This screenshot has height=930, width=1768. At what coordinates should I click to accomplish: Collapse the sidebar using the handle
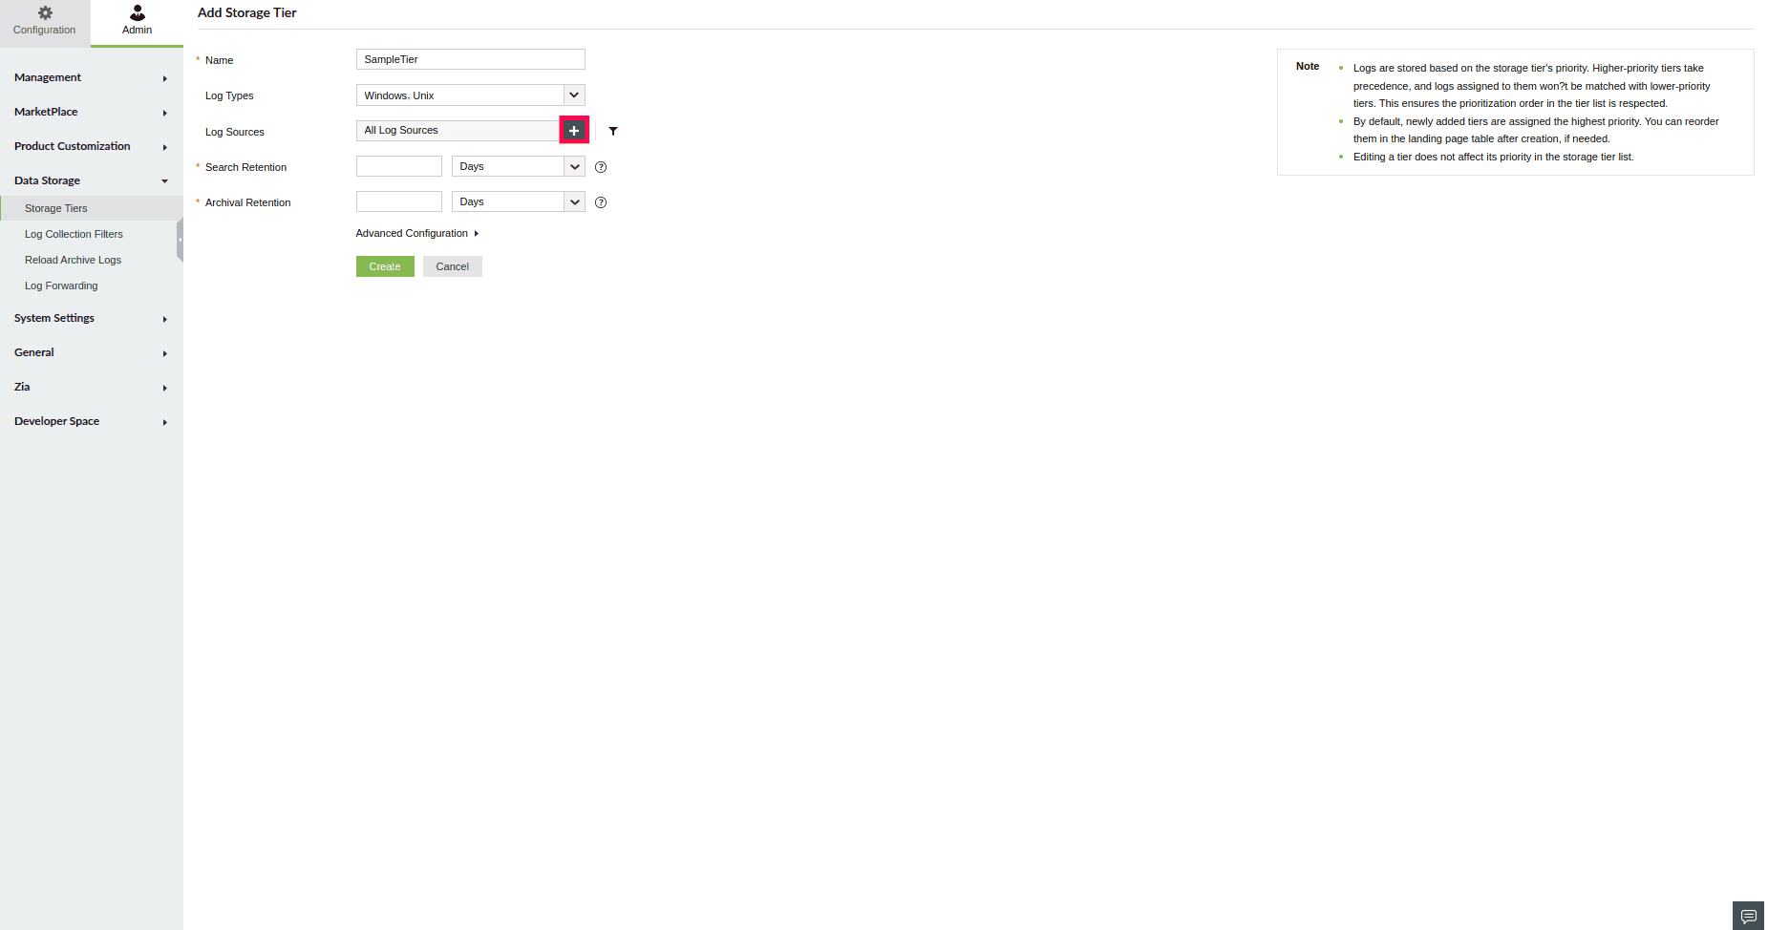180,240
